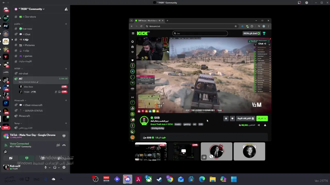
Task: Open the invite people icon in Discord
Action: click(x=66, y=9)
